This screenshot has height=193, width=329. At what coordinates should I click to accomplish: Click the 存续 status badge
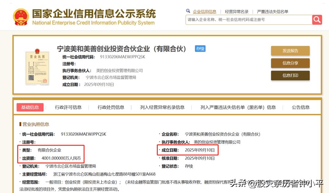[x=200, y=49]
